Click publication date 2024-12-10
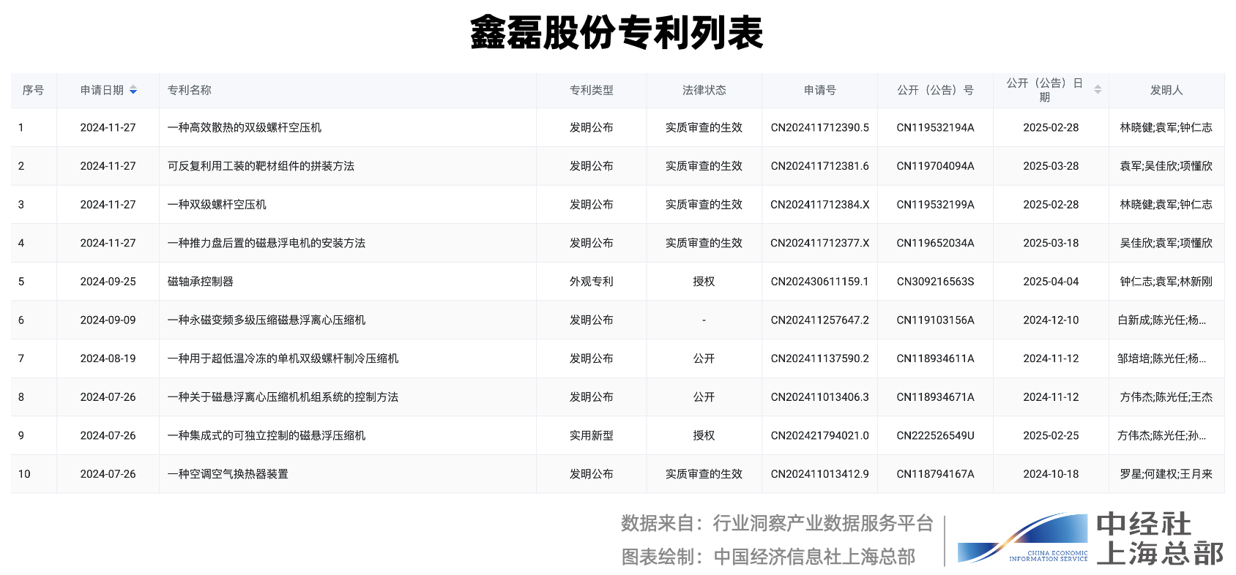The image size is (1236, 575). [x=1050, y=320]
